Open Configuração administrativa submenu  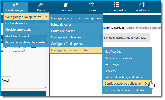coord(76,50)
